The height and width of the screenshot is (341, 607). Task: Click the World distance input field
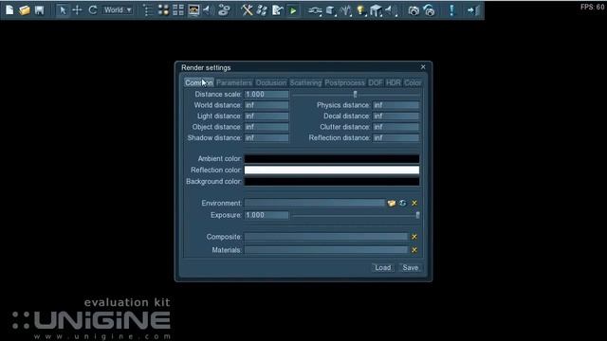click(x=267, y=105)
